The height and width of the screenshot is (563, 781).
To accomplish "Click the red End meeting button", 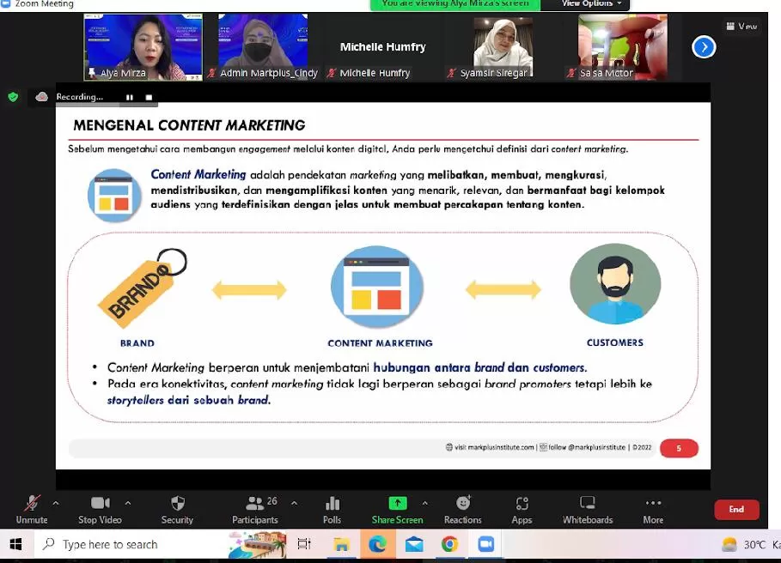I will [x=736, y=509].
